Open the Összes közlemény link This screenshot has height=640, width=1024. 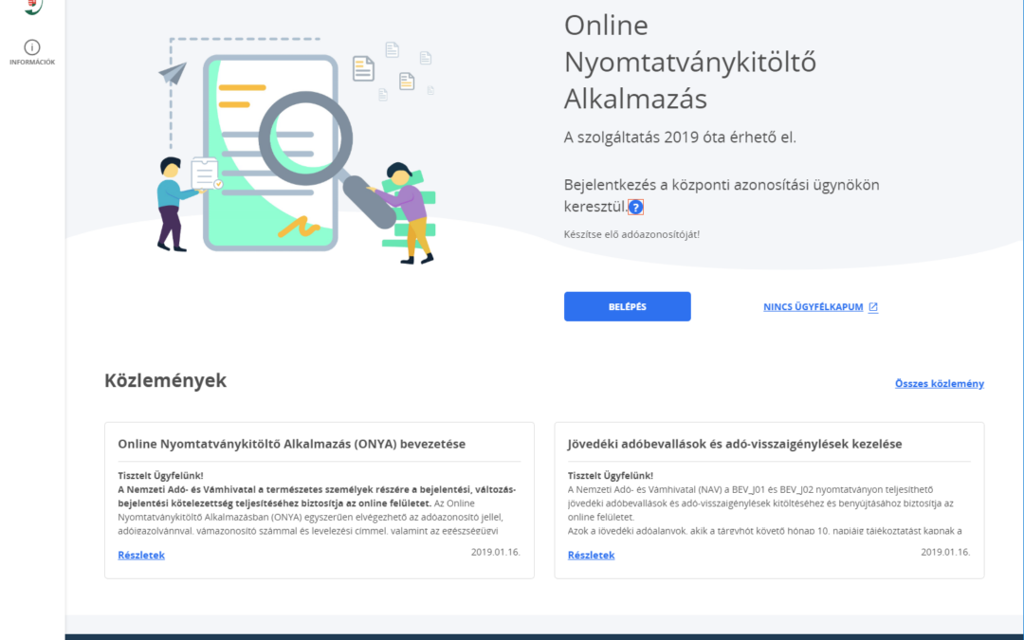(939, 383)
